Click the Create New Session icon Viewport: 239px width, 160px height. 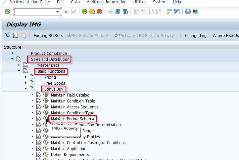169,12
